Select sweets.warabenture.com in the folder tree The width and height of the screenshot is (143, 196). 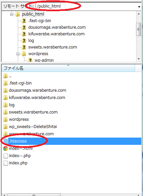click(x=52, y=47)
